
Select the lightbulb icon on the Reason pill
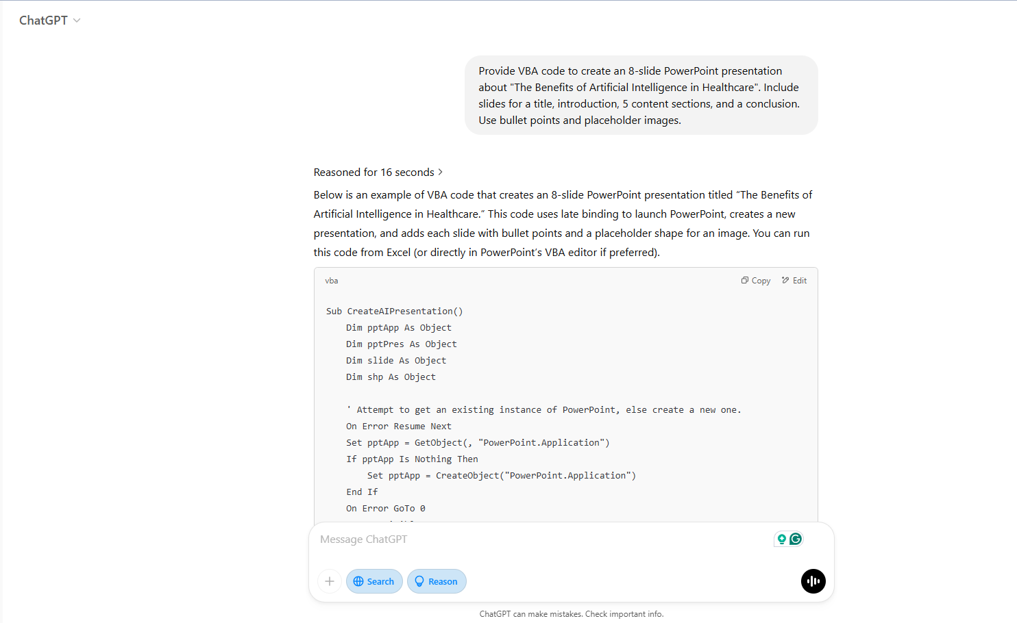[x=419, y=581]
